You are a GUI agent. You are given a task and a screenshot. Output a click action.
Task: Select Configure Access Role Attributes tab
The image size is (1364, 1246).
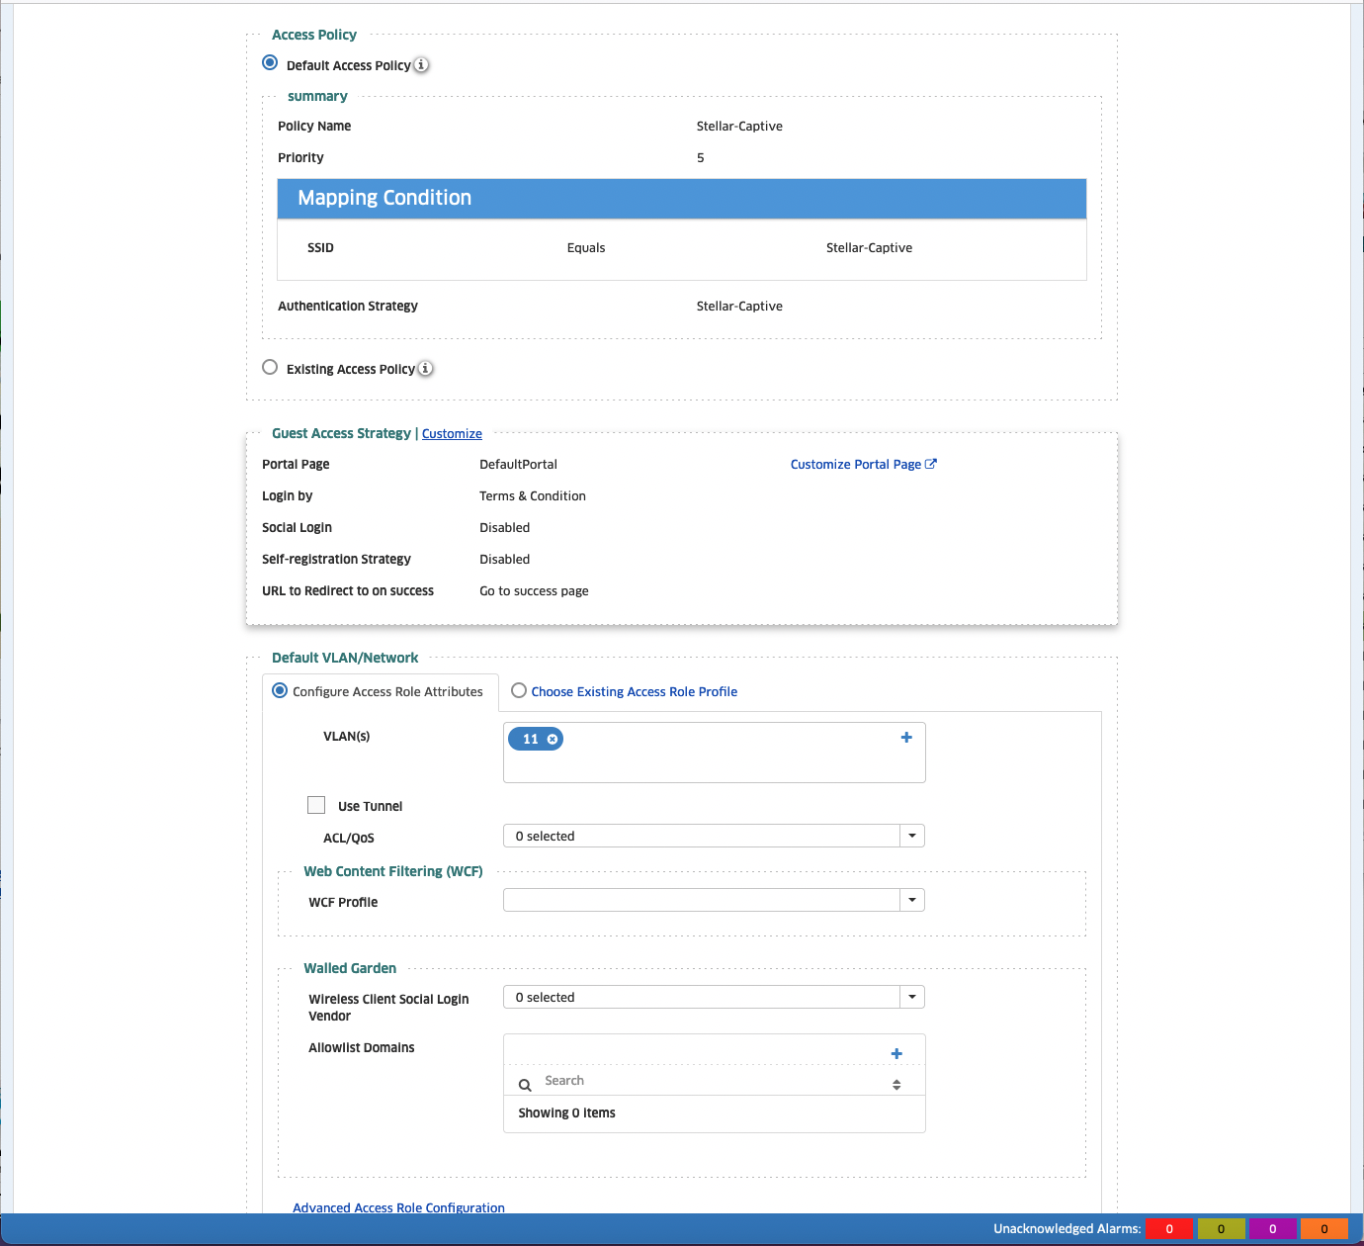[280, 691]
